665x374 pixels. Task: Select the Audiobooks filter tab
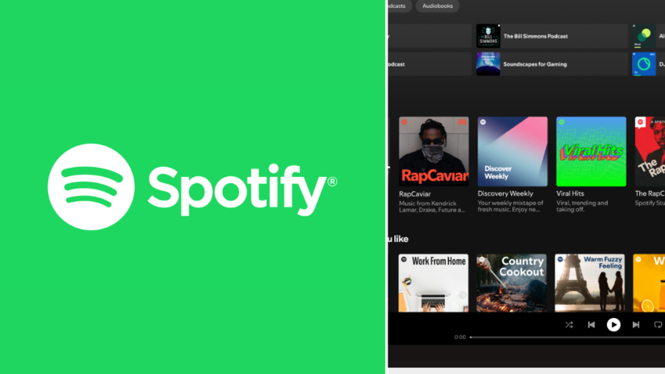pos(437,6)
